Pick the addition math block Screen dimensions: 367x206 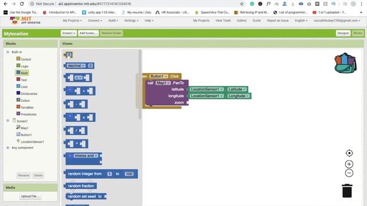pos(80,91)
